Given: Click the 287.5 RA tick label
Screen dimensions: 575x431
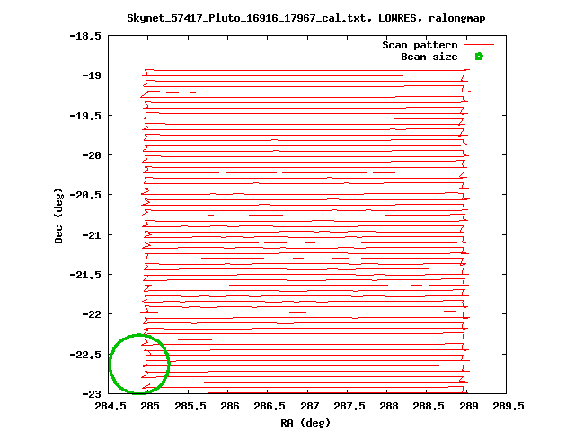Looking at the screenshot, I should pyautogui.click(x=349, y=406).
